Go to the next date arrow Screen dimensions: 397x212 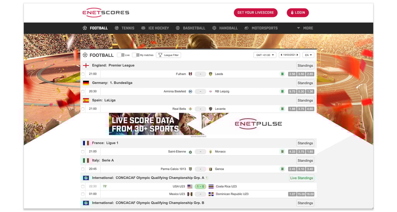(297, 55)
